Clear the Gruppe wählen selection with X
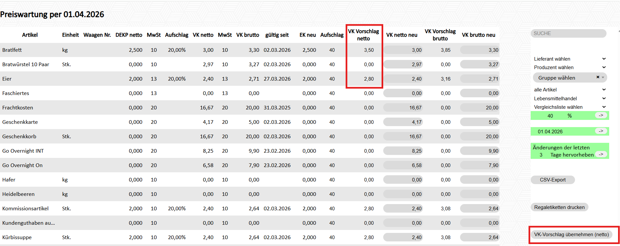Screen dimensions: 620x246 click(598, 77)
